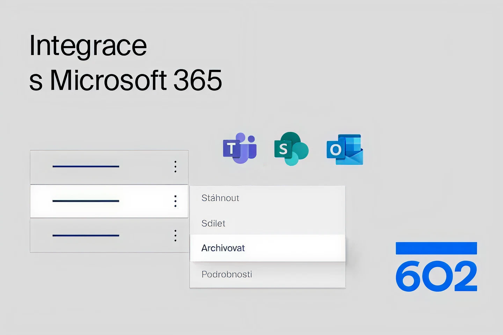This screenshot has height=335, width=503.
Task: Click the dark line in the top row
Action: coord(86,166)
